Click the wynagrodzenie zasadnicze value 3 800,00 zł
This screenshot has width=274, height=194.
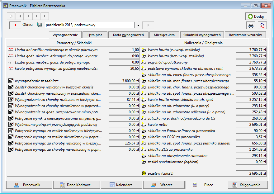(124, 81)
